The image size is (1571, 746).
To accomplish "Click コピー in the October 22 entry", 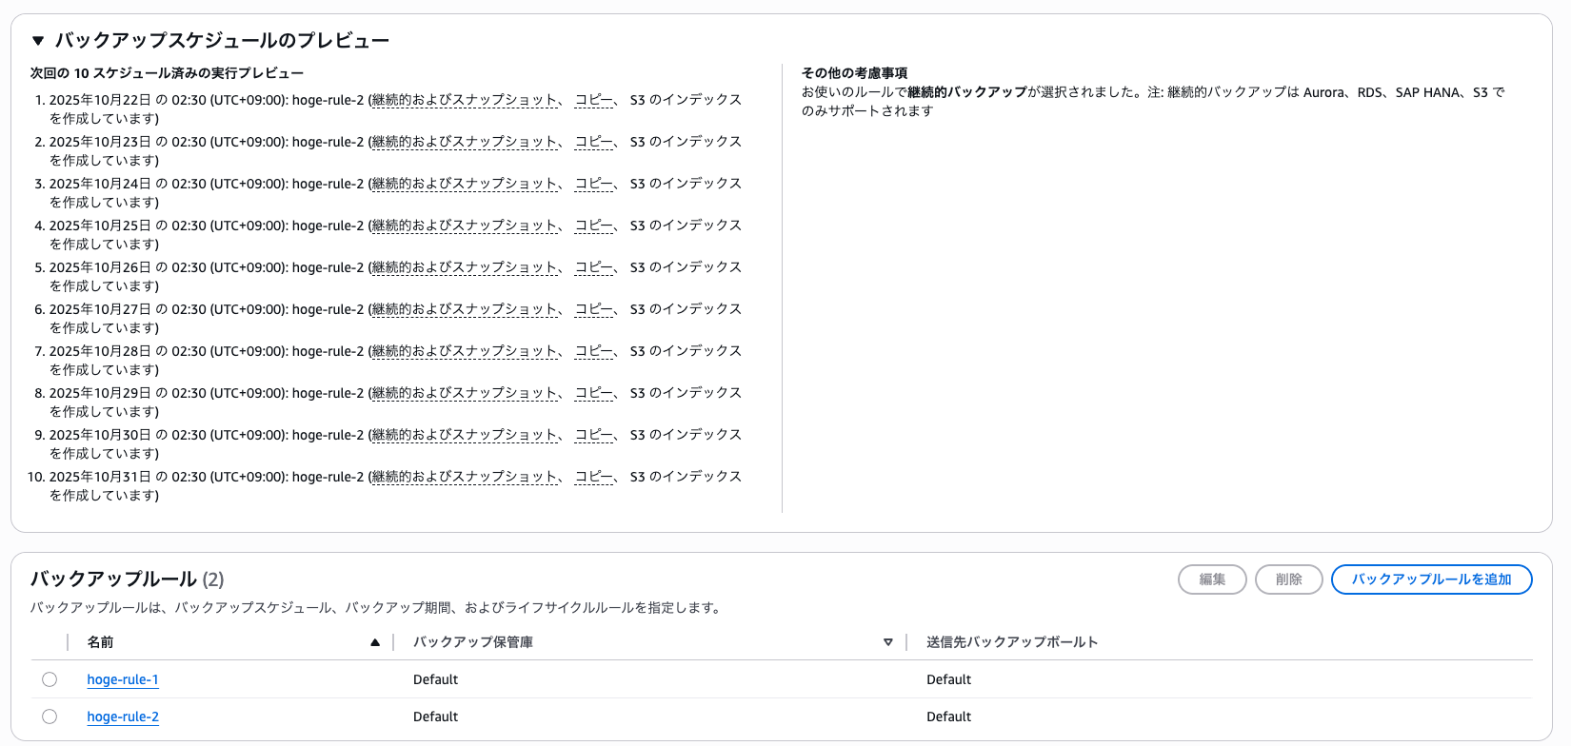I will click(594, 100).
